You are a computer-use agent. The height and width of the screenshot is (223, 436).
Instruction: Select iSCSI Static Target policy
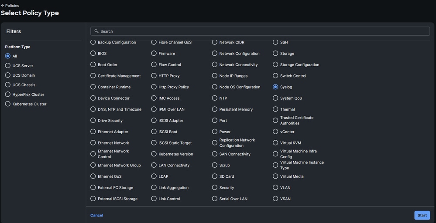(x=154, y=142)
